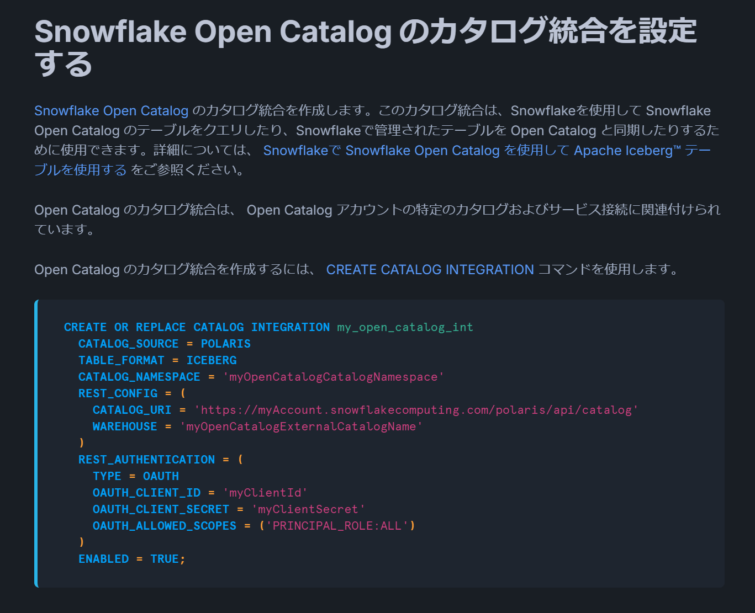The image size is (755, 613).
Task: Click the 'ENABLED = TRUE;' line
Action: [132, 559]
